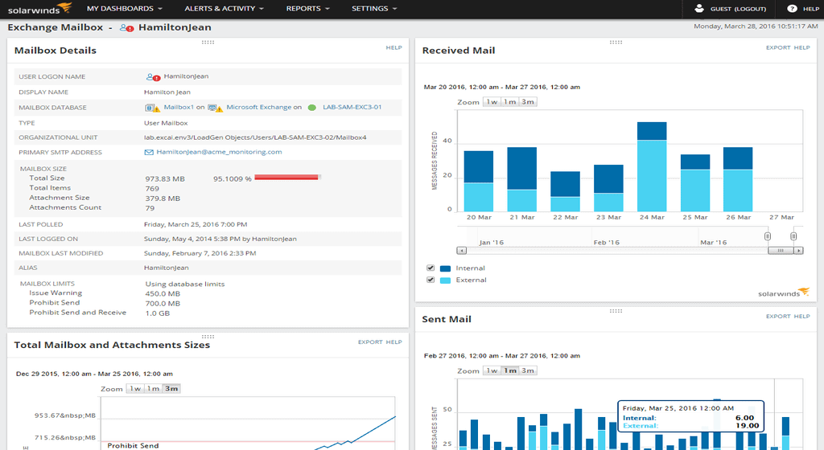Image resolution: width=824 pixels, height=450 pixels.
Task: Click Export link in Total Mailbox Sizes panel
Action: [370, 342]
